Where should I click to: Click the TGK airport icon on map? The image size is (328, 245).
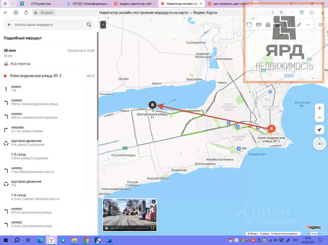[x=239, y=148]
